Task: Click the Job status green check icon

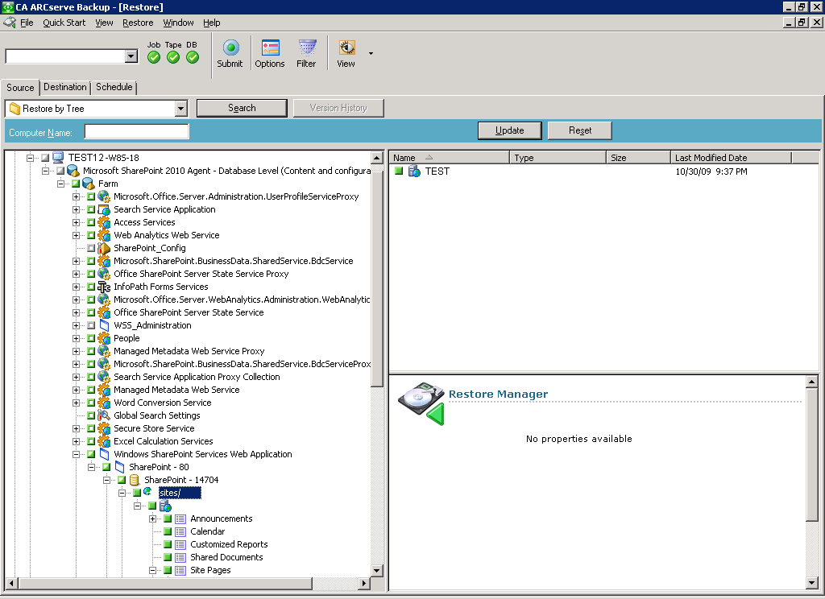Action: pos(154,57)
